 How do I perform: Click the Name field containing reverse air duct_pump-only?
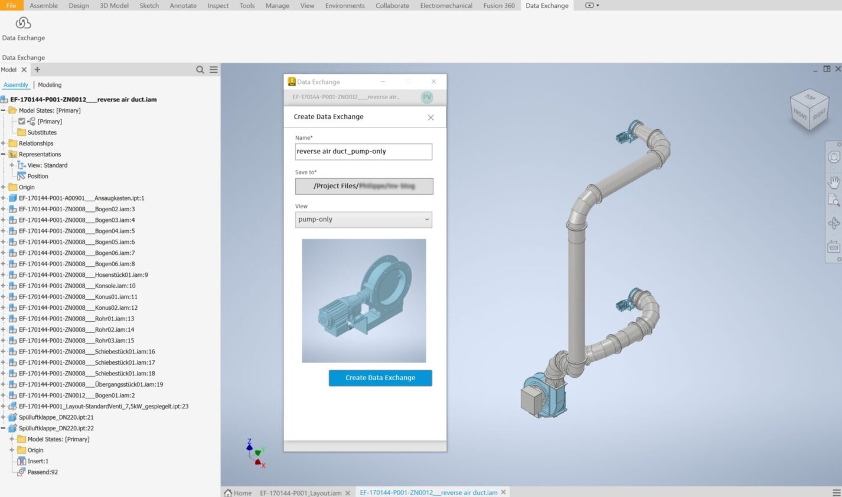(364, 152)
